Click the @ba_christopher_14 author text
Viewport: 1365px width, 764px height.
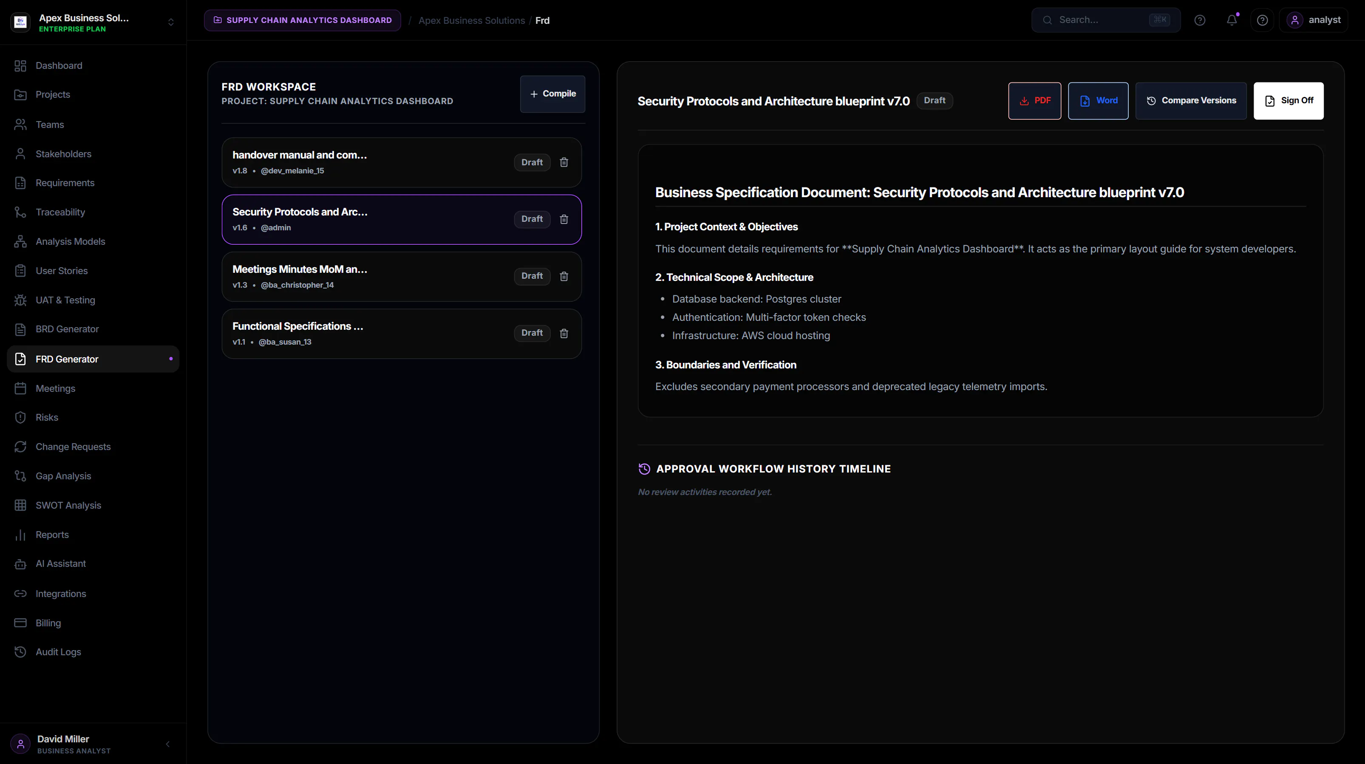pyautogui.click(x=297, y=285)
